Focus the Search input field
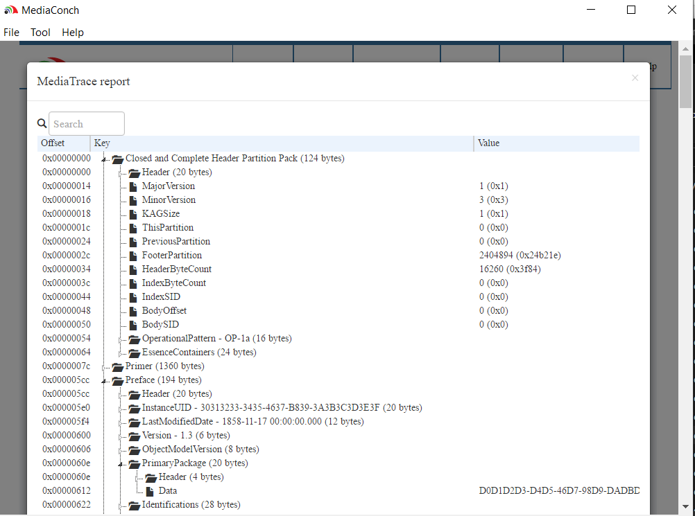Viewport: 695px width, 516px height. [x=87, y=124]
